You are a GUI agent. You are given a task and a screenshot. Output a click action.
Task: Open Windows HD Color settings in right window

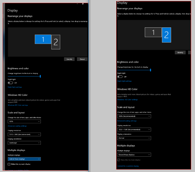(127, 99)
